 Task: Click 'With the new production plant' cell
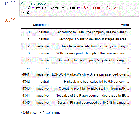(x=93, y=53)
